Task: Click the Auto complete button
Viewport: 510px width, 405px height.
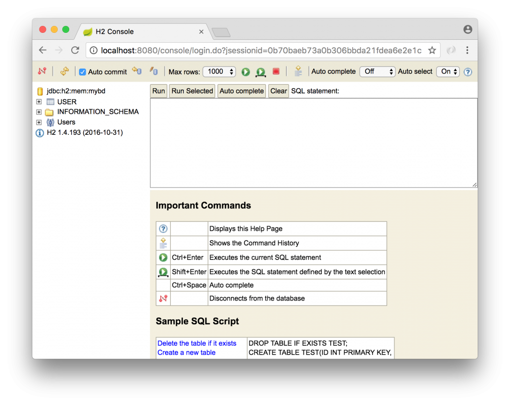Action: pos(242,91)
